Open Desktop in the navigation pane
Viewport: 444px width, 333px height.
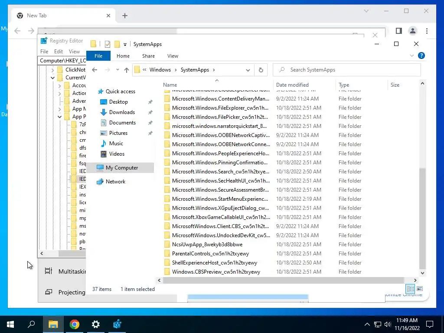(118, 102)
